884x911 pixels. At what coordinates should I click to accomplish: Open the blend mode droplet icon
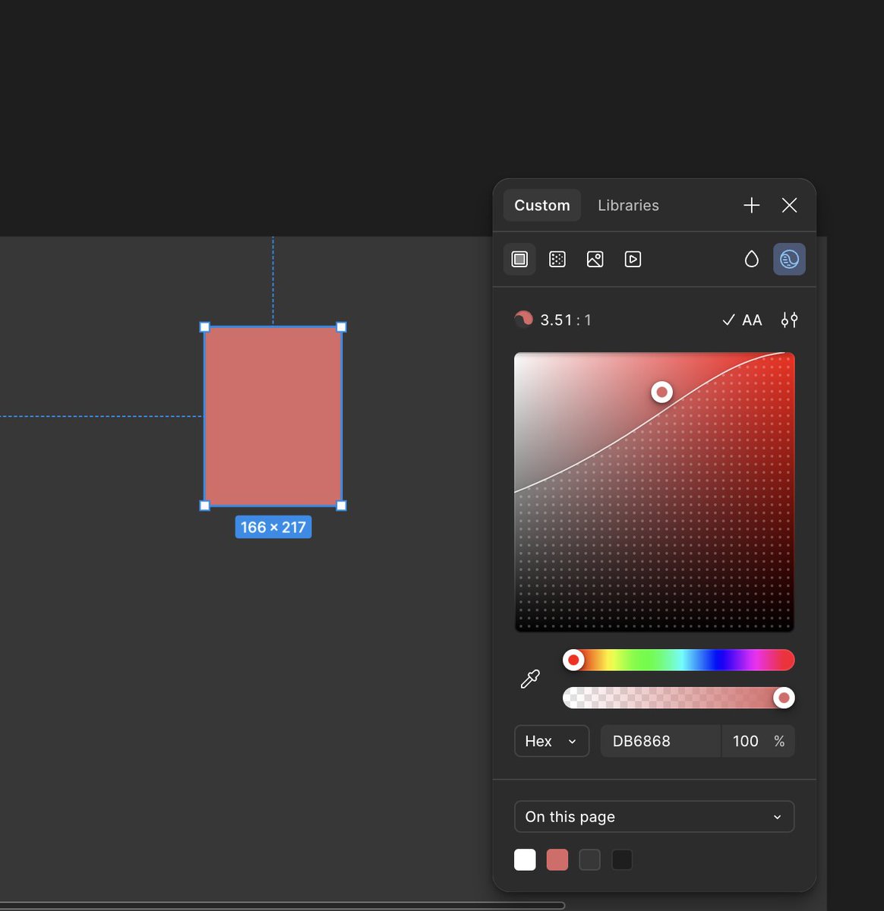751,260
